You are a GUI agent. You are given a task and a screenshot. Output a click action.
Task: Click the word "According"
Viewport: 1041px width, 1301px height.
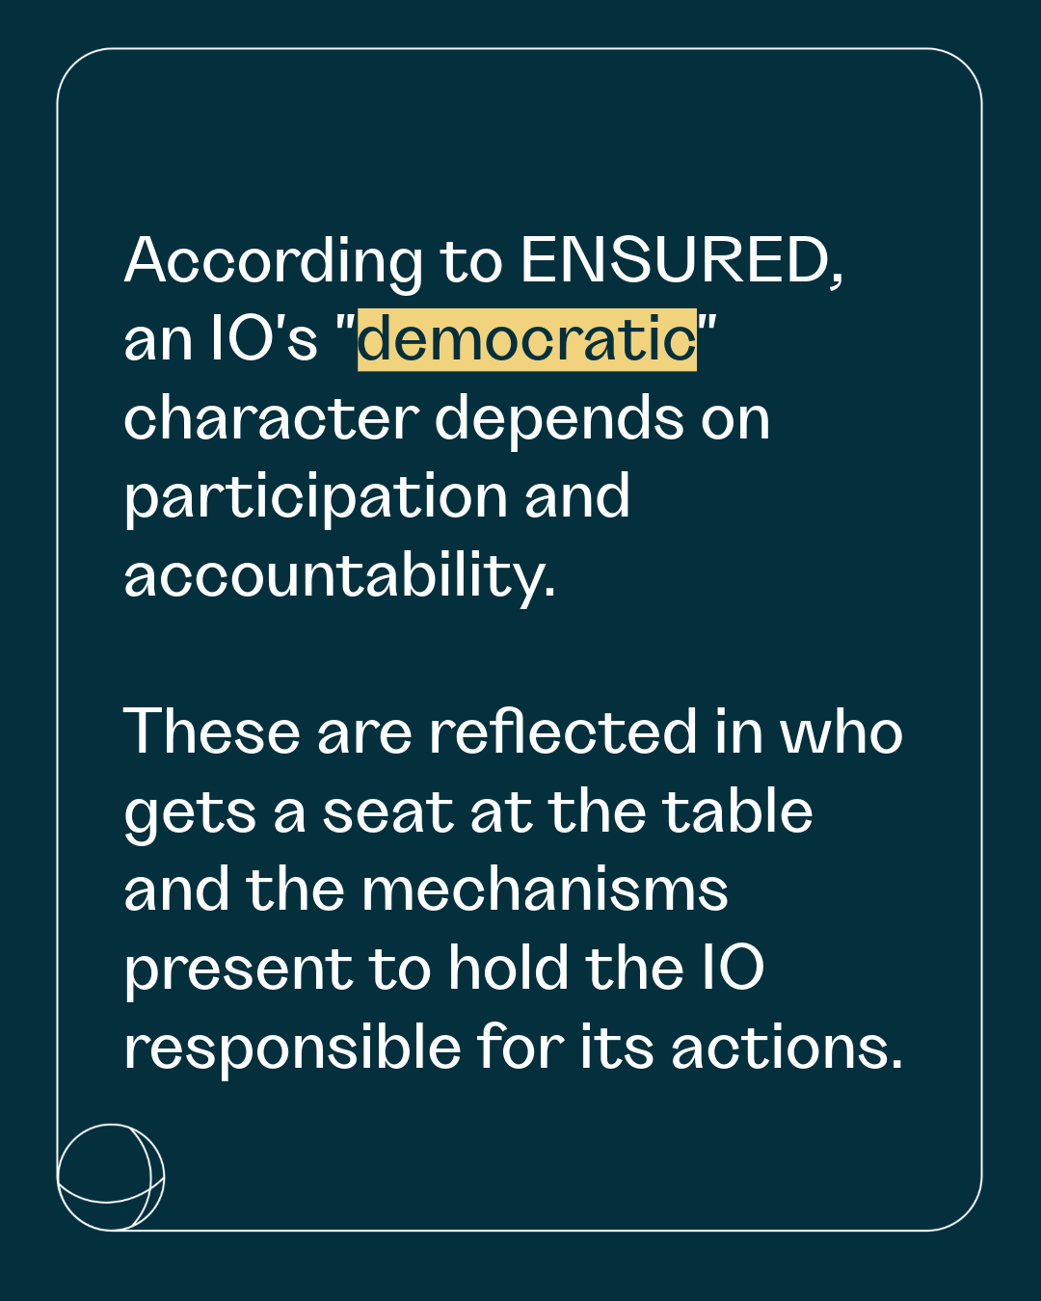273,262
